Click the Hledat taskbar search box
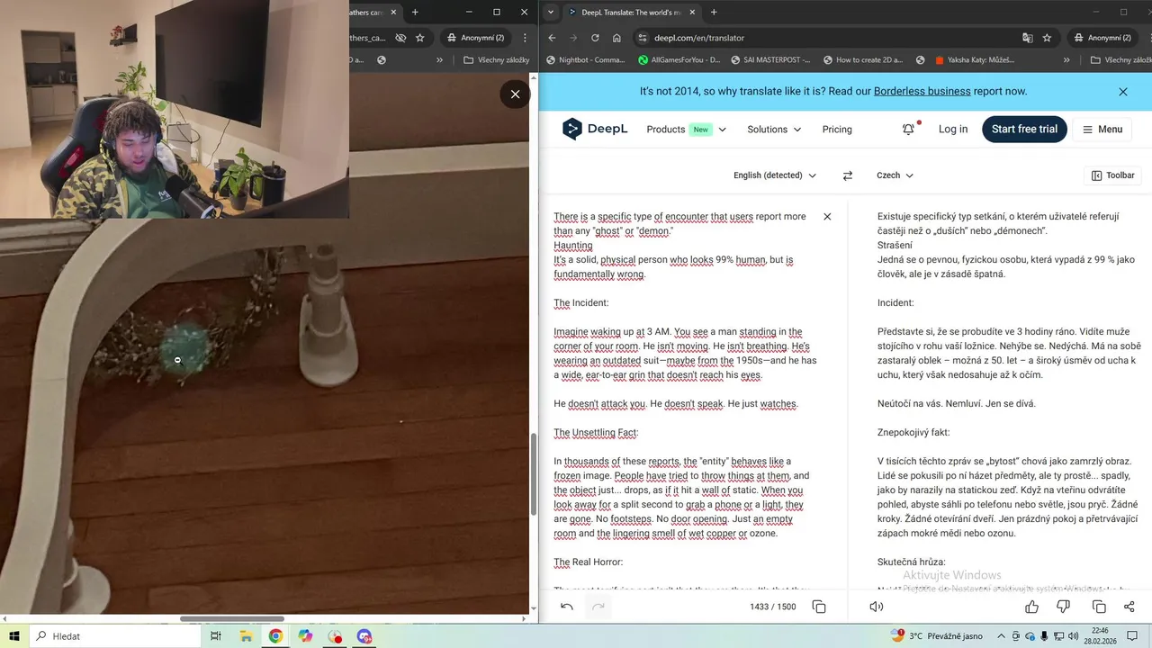Screen dimensions: 1152x648 113,636
